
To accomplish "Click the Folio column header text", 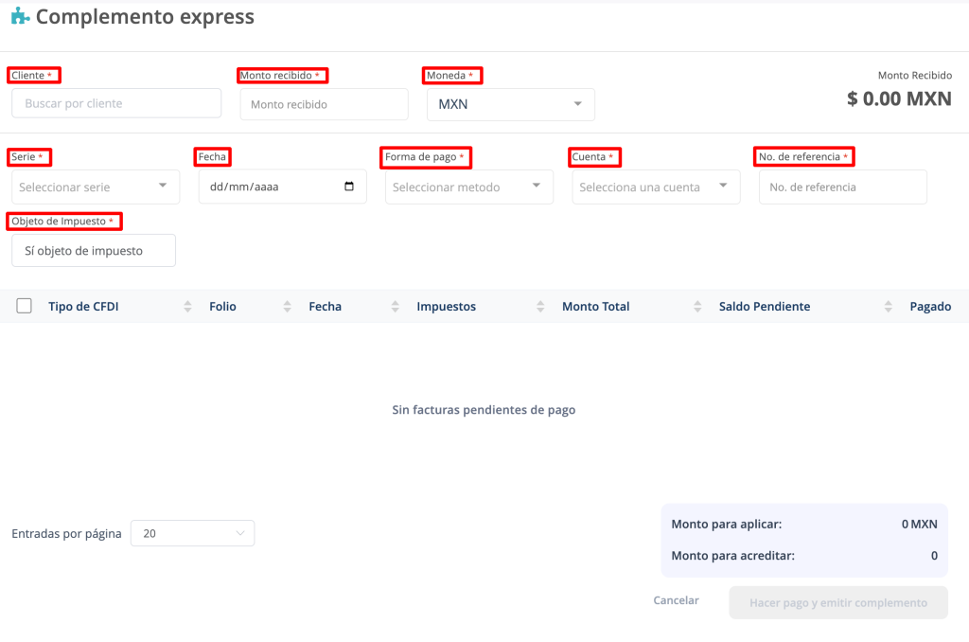I will [222, 306].
